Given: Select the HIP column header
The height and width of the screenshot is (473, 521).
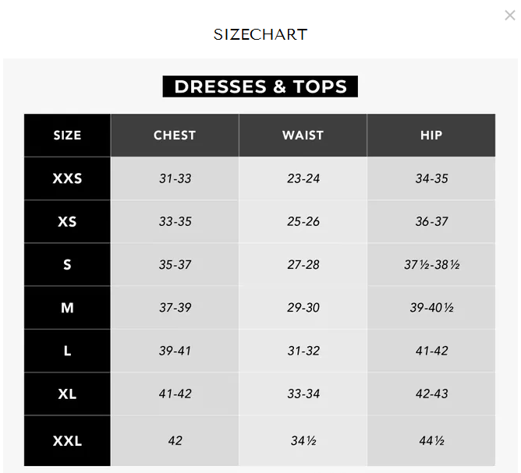Looking at the screenshot, I should tap(431, 135).
